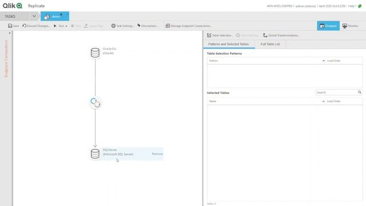Click the disabled Table Settings button
The height and width of the screenshot is (206, 366).
tap(247, 35)
